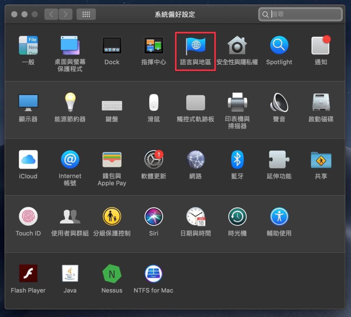Open the iCloud preferences pane
This screenshot has height=317, width=351.
point(28,160)
